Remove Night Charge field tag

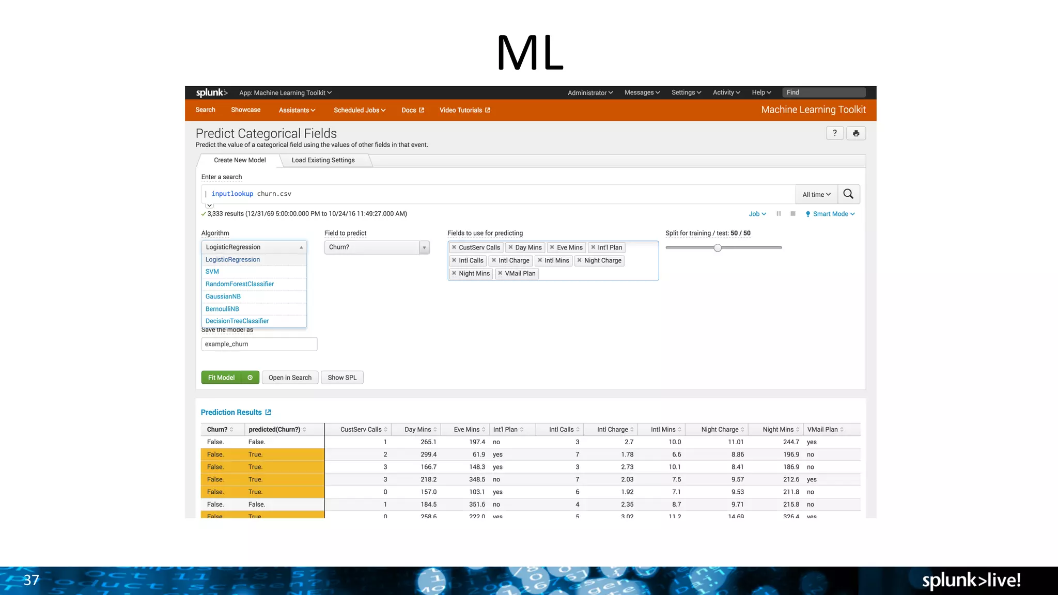[580, 260]
